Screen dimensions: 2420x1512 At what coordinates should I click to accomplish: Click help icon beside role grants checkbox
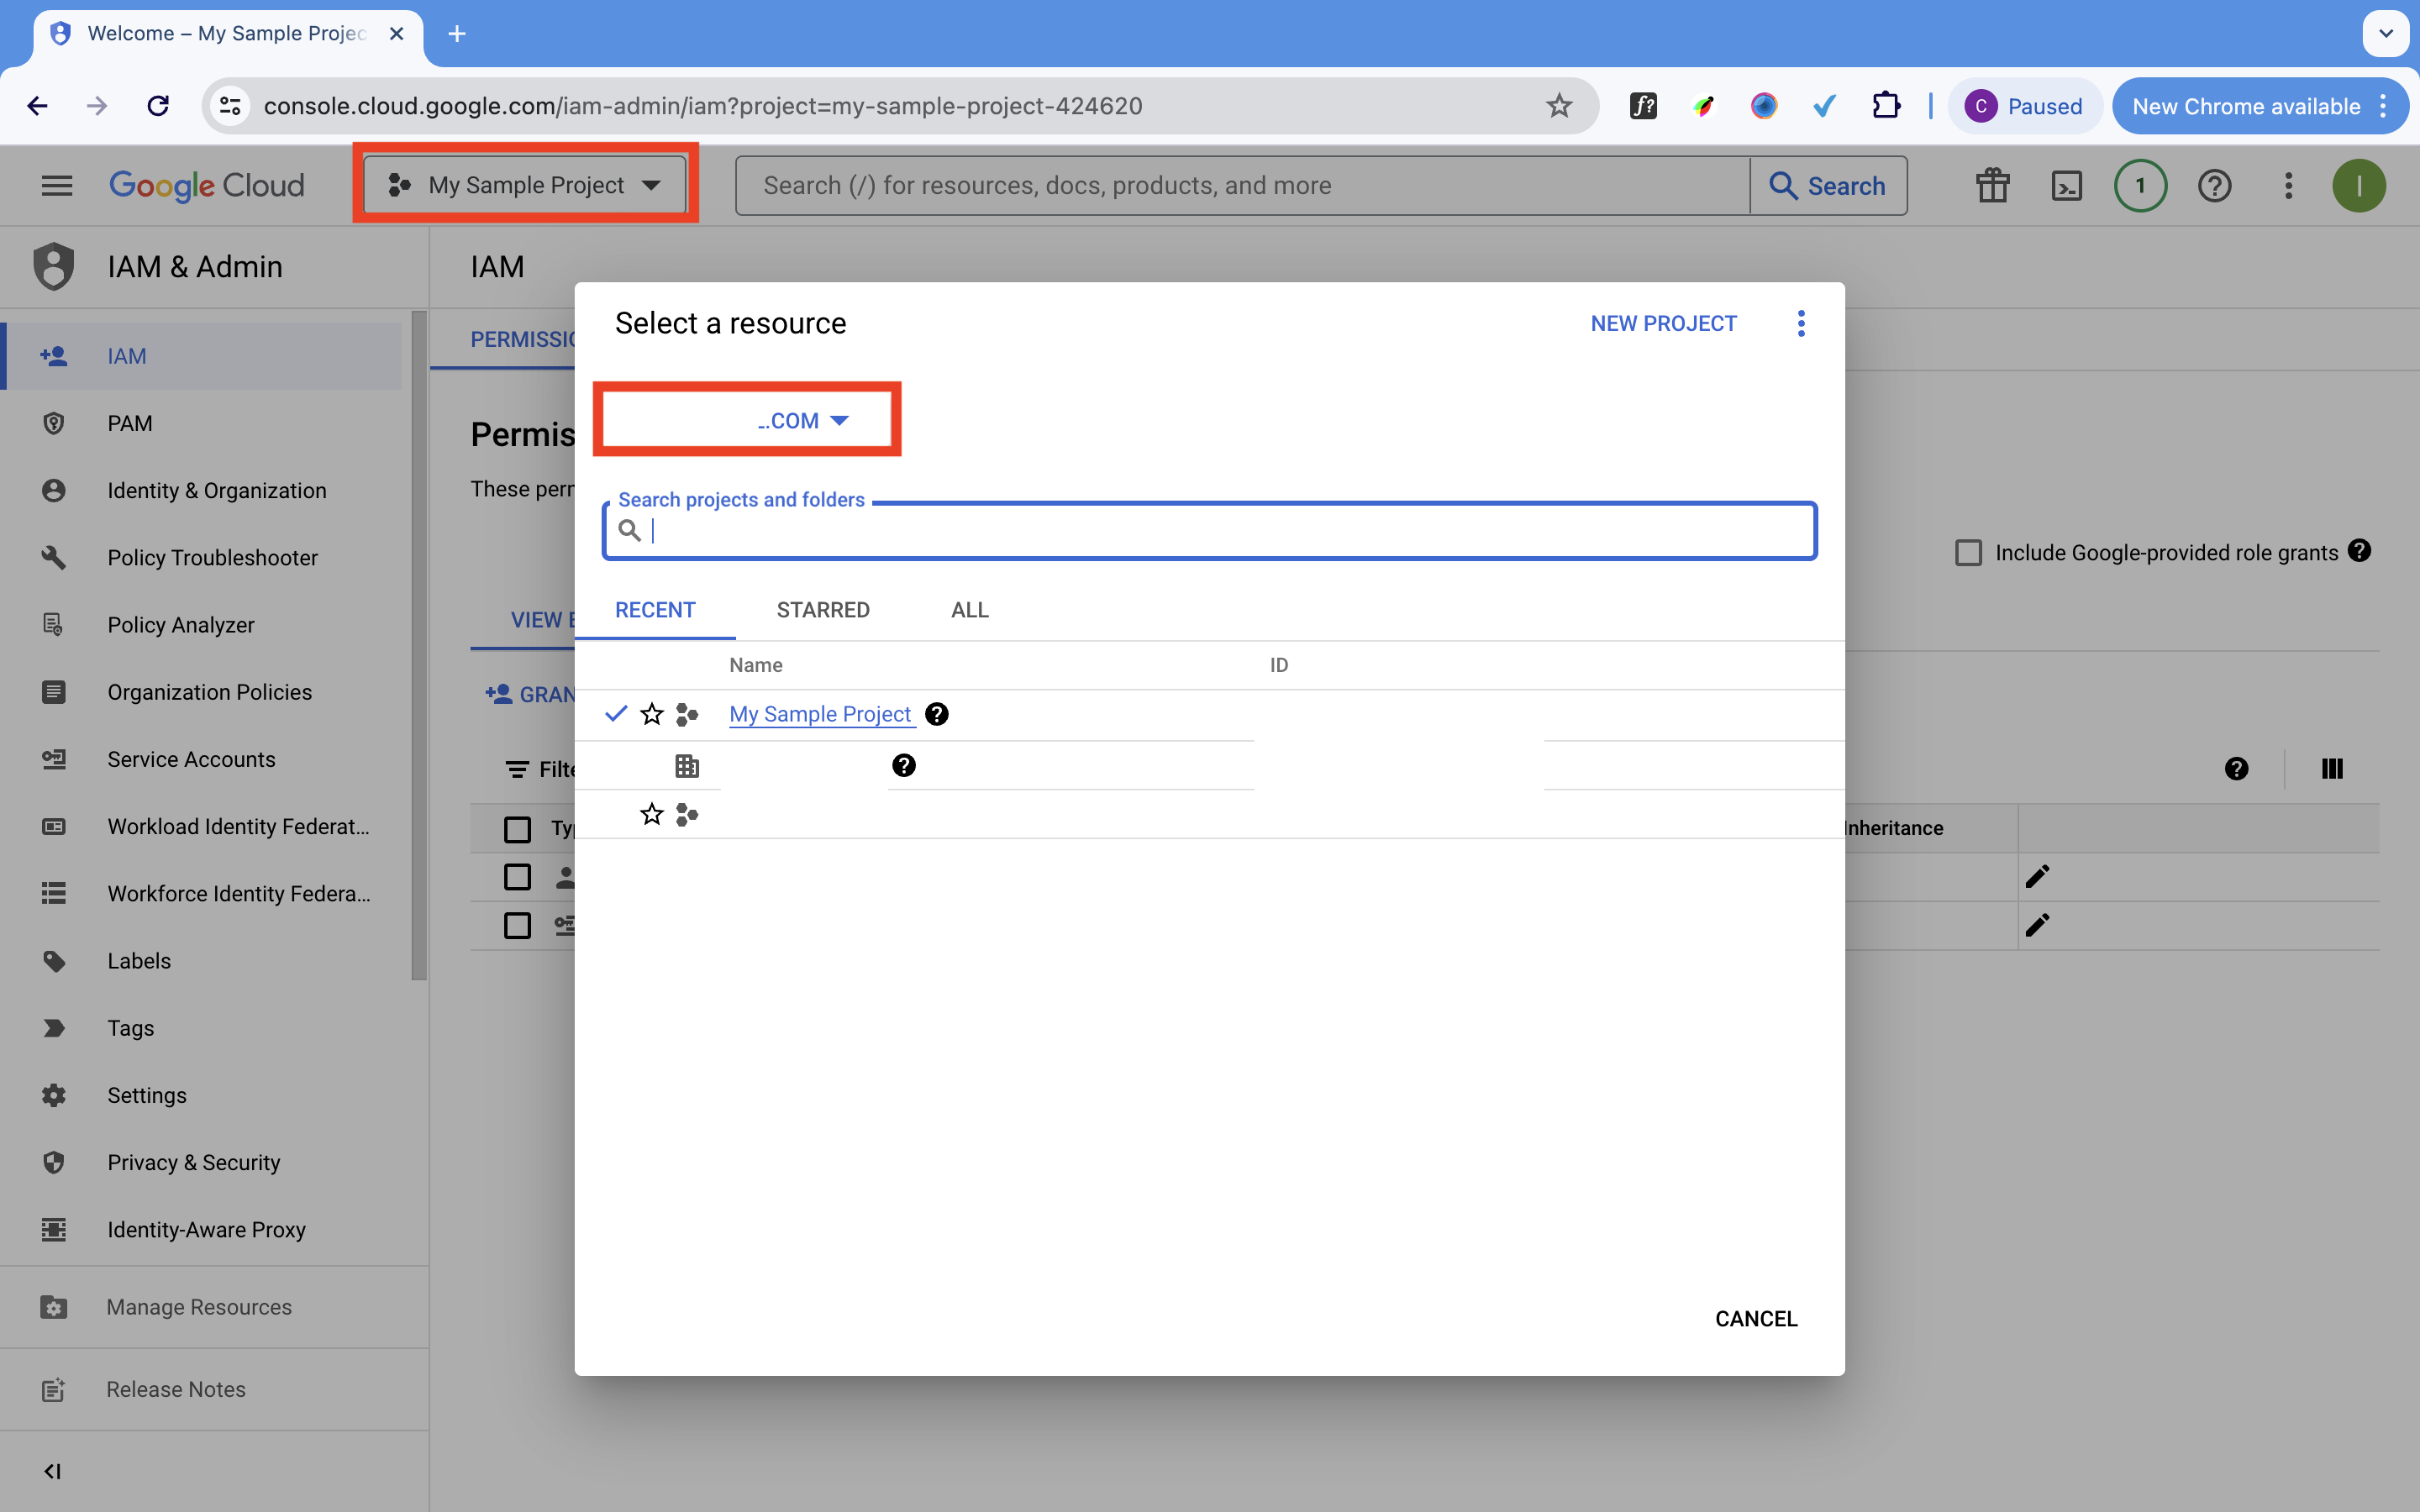(2359, 551)
